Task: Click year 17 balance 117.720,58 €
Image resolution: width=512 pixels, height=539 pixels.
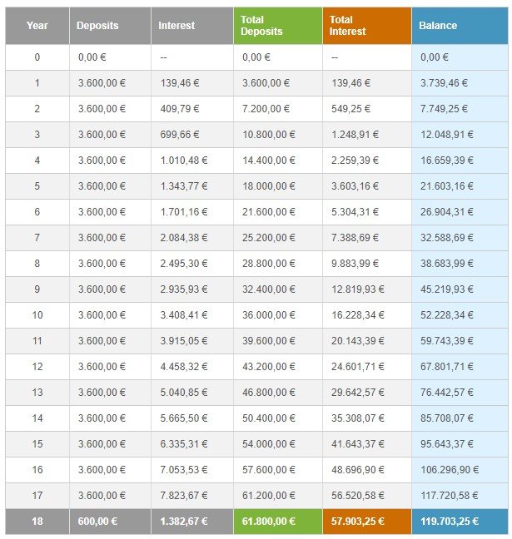Action: click(450, 496)
